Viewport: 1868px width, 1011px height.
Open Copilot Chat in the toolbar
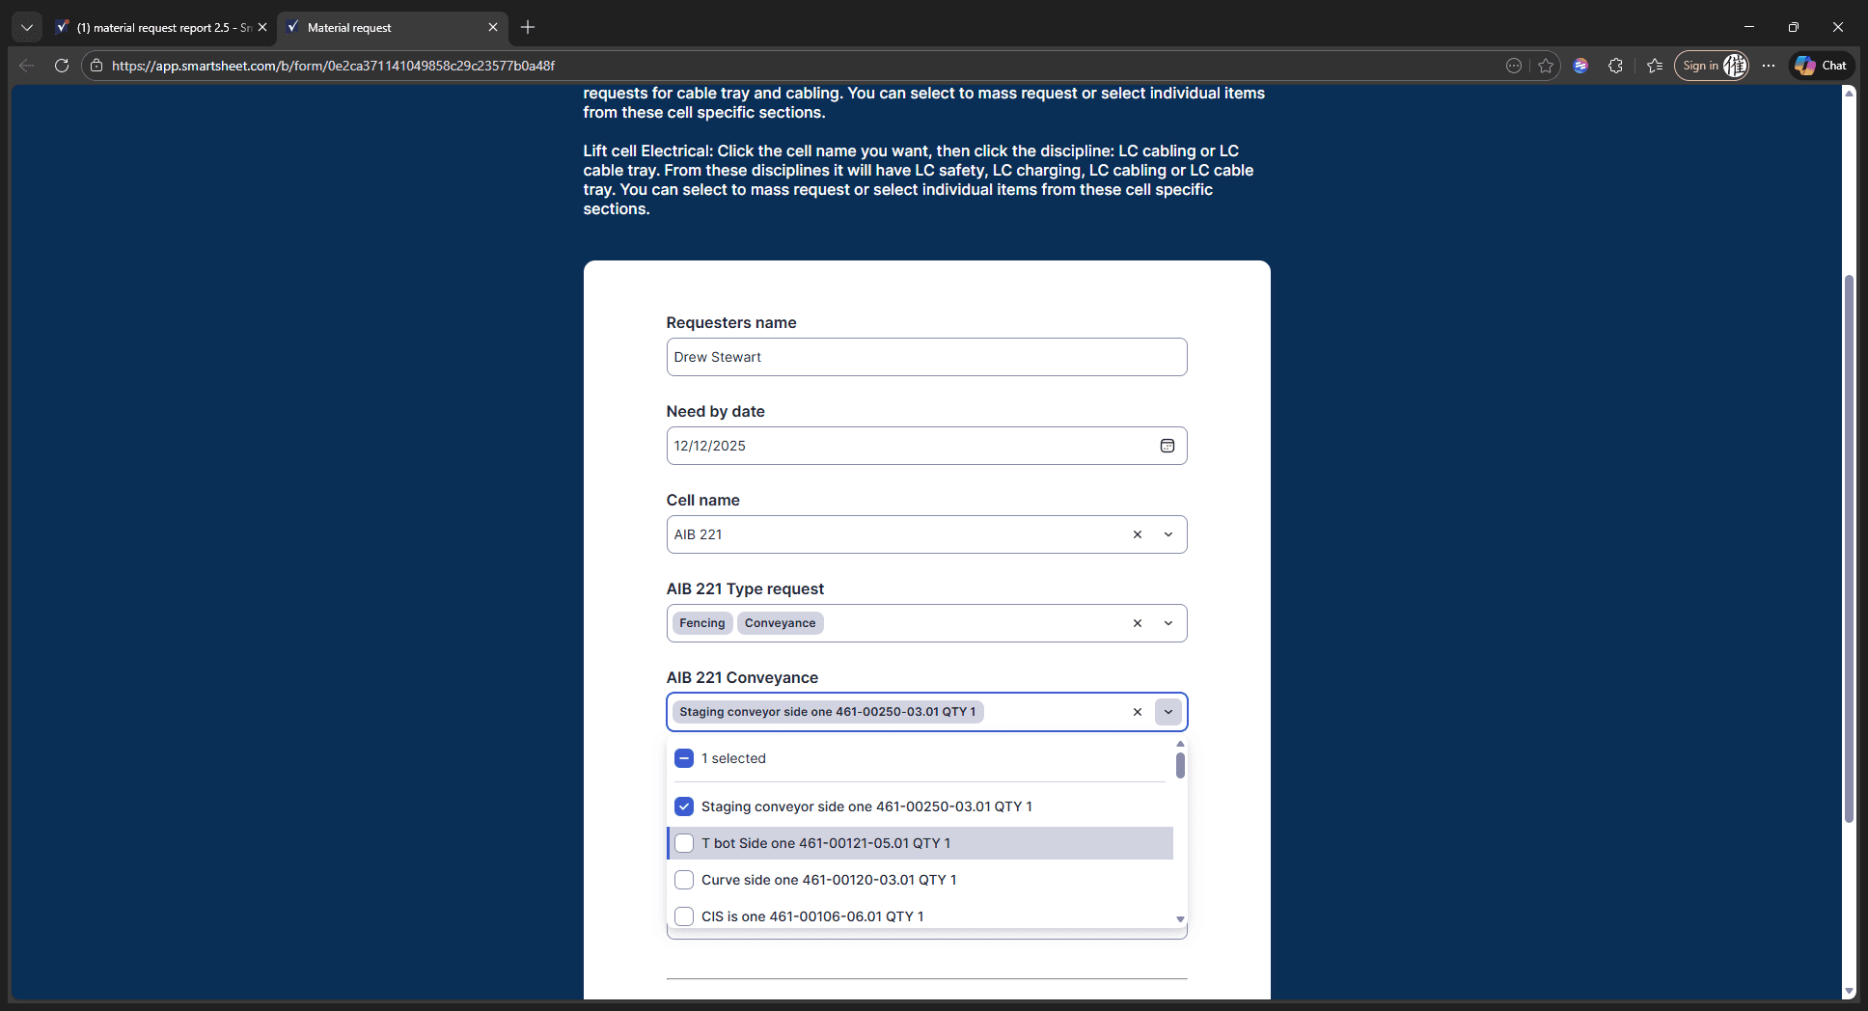(x=1822, y=66)
